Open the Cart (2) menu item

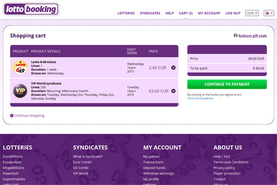click(x=186, y=13)
